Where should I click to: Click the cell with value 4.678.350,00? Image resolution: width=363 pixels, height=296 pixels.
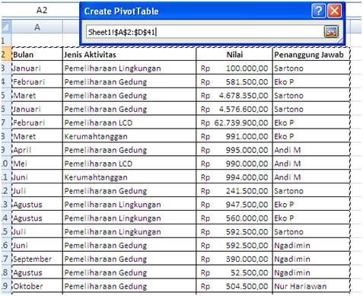[x=234, y=96]
